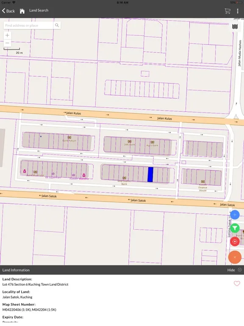This screenshot has width=244, height=326.
Task: Click the 'Lorong Satok 1' road label
Action: tap(229, 227)
